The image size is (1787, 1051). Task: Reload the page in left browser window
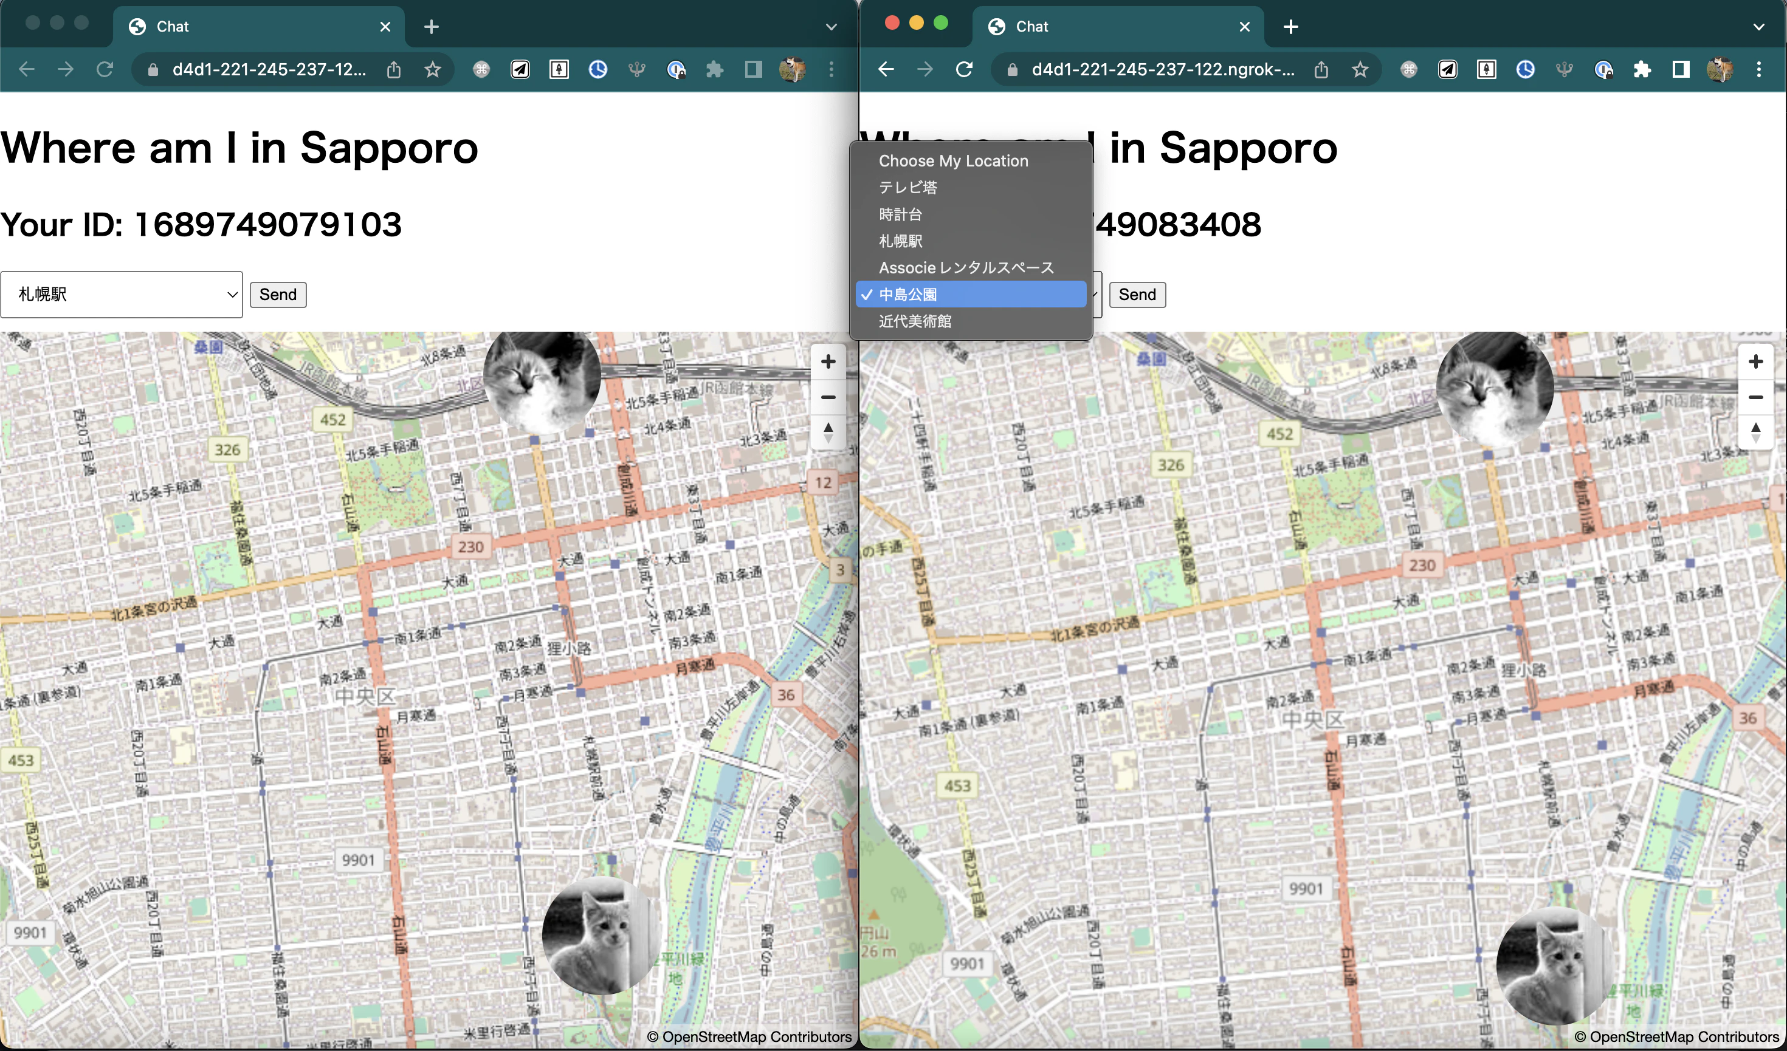(105, 69)
